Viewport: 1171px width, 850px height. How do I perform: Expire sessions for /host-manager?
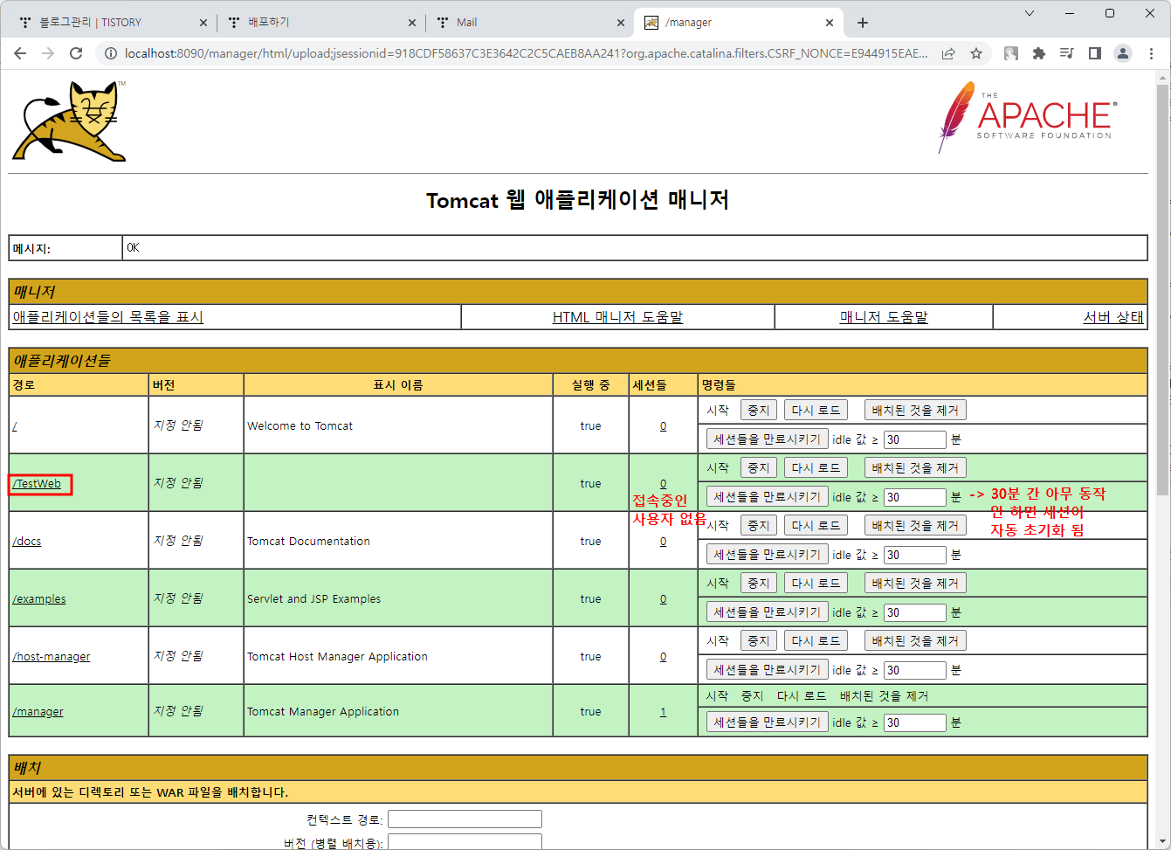[x=767, y=669]
